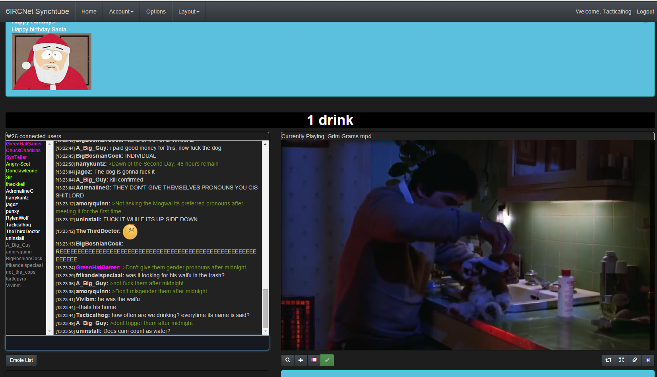Open the media search panel

288,360
